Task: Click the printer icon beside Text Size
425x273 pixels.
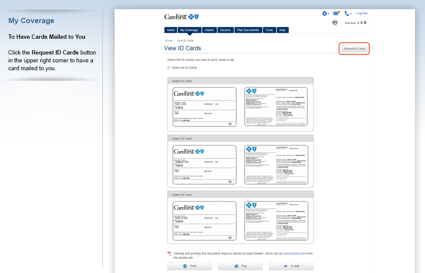Action: 335,23
